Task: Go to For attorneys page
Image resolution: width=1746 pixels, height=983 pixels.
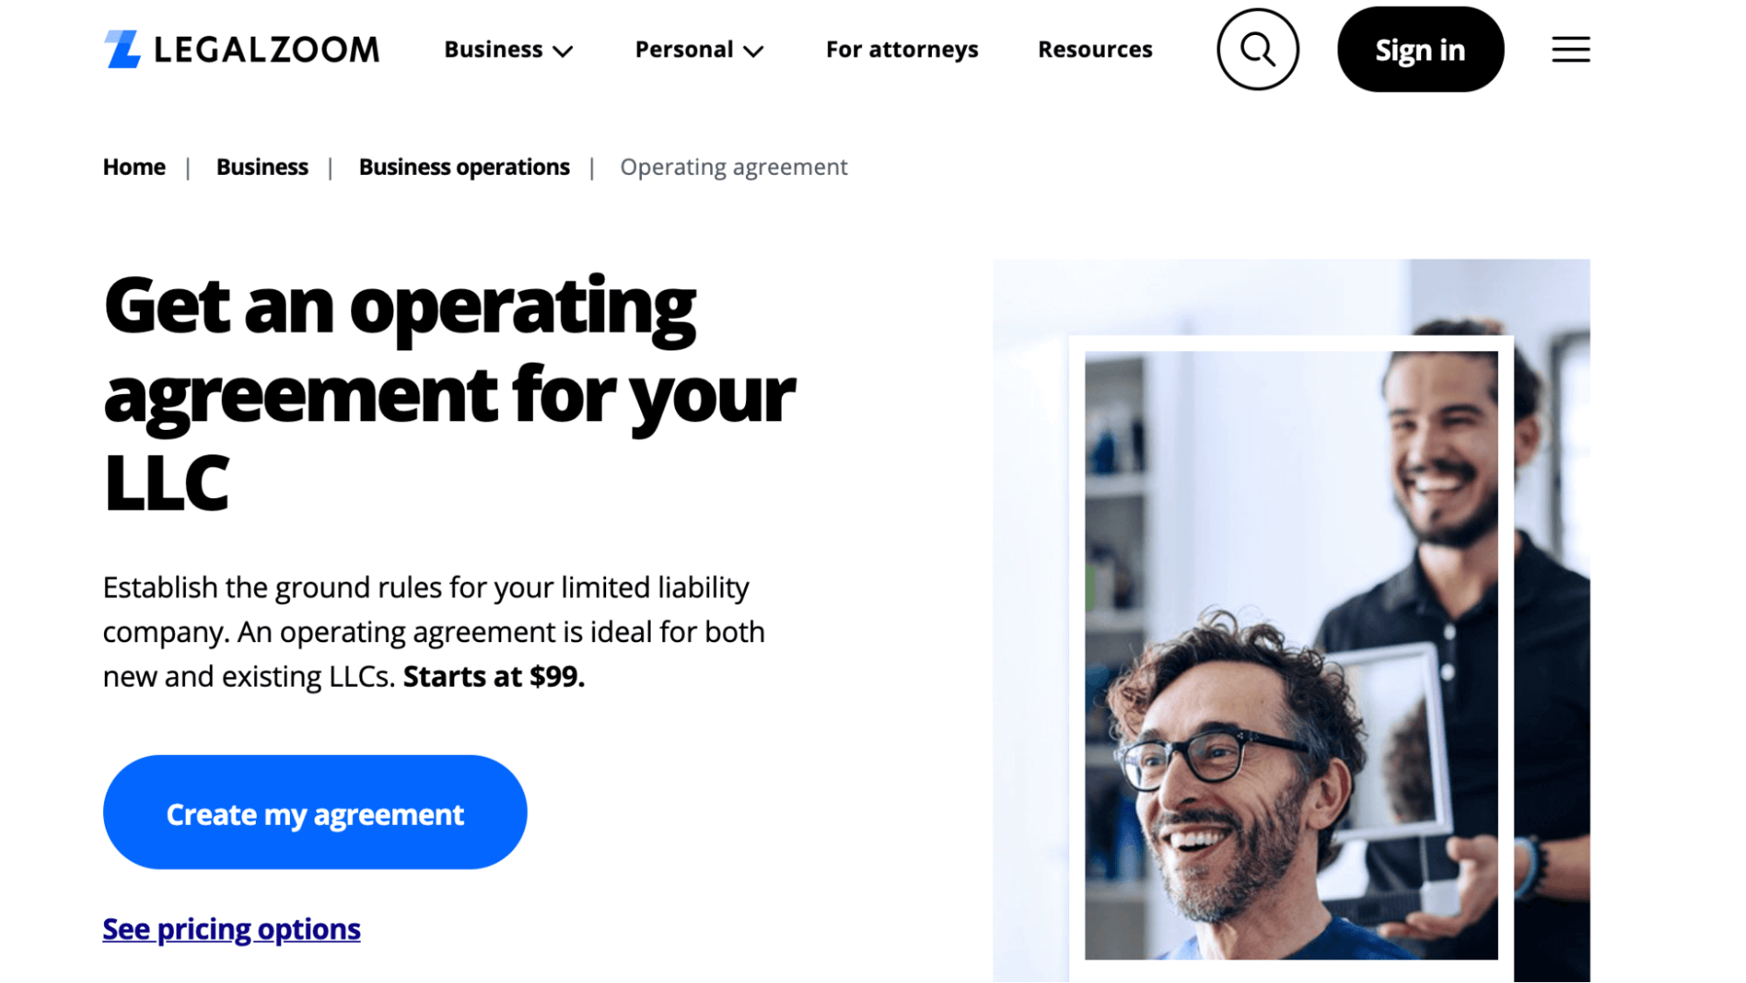Action: tap(901, 50)
